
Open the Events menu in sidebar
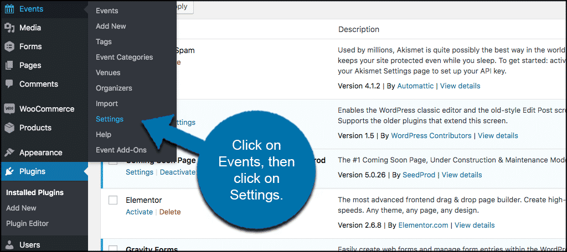coord(31,9)
